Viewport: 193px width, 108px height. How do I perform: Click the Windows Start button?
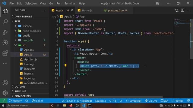tap(3, 105)
